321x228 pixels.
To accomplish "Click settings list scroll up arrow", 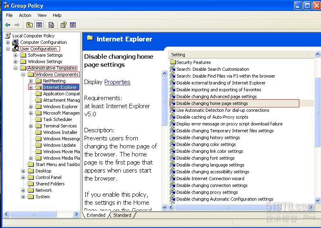I will [317, 54].
